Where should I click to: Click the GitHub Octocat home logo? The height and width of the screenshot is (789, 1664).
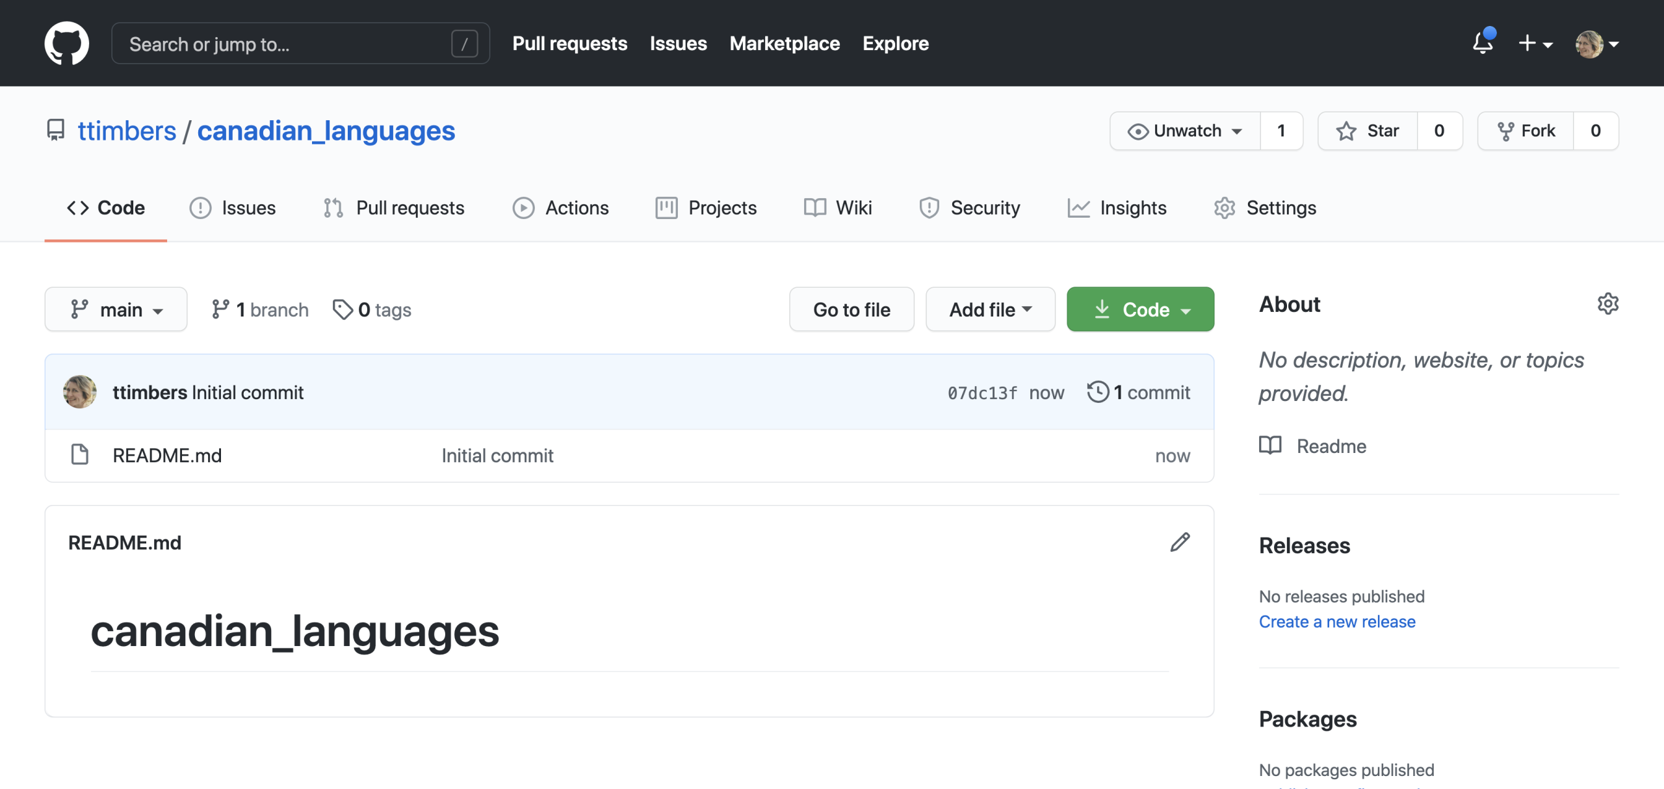[x=66, y=44]
